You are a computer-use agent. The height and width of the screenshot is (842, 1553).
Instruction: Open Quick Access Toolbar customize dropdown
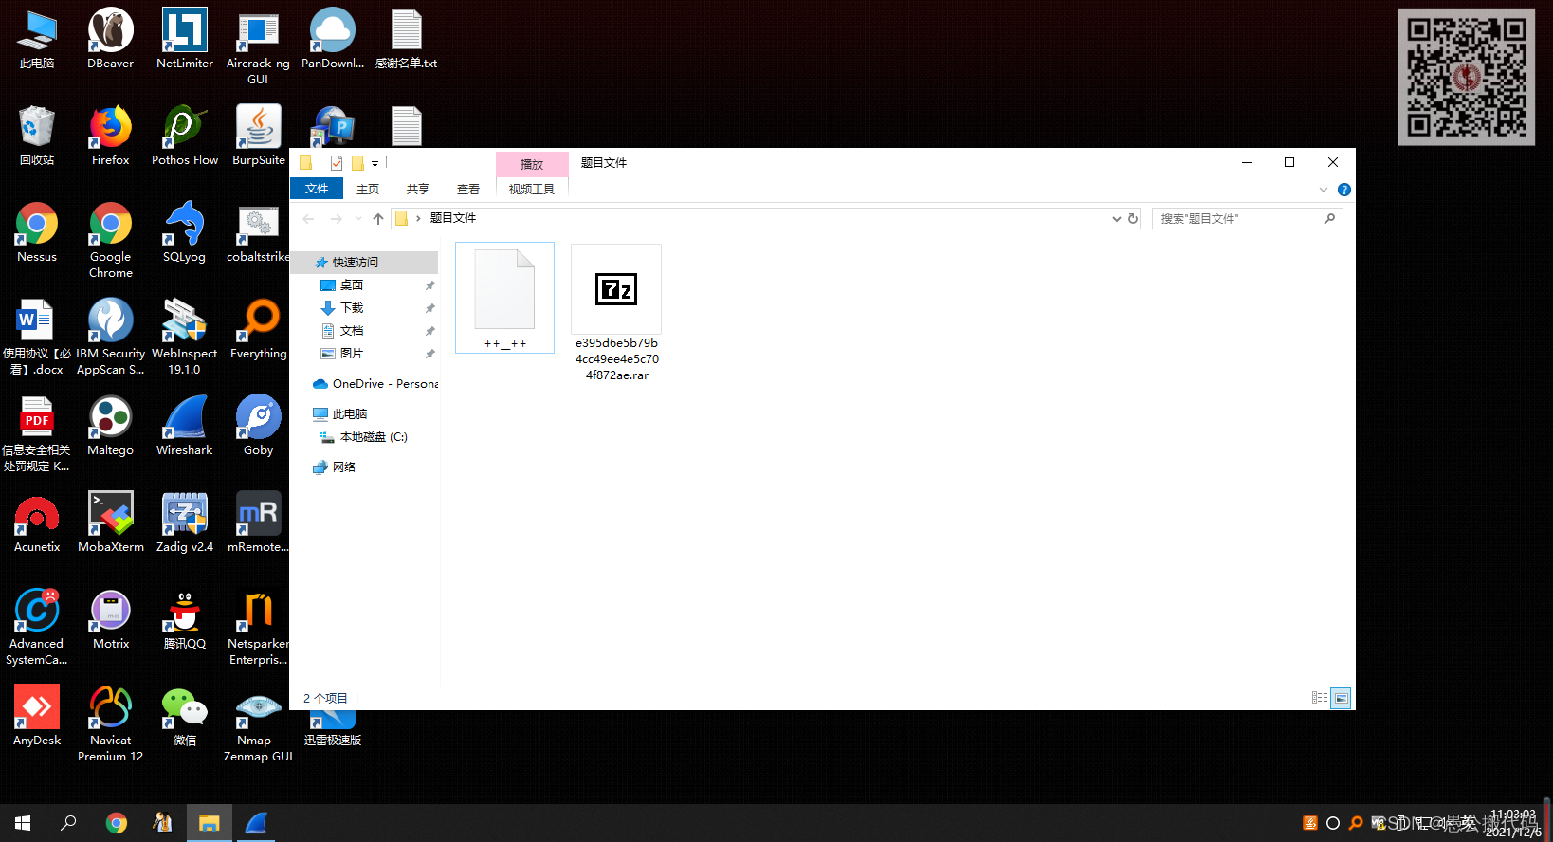pyautogui.click(x=375, y=163)
